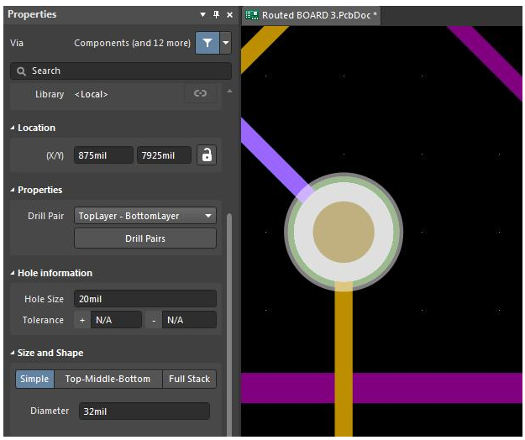Select the Top-Middle-Bottom stack mode
Viewport: 525px width, 440px height.
coord(108,379)
